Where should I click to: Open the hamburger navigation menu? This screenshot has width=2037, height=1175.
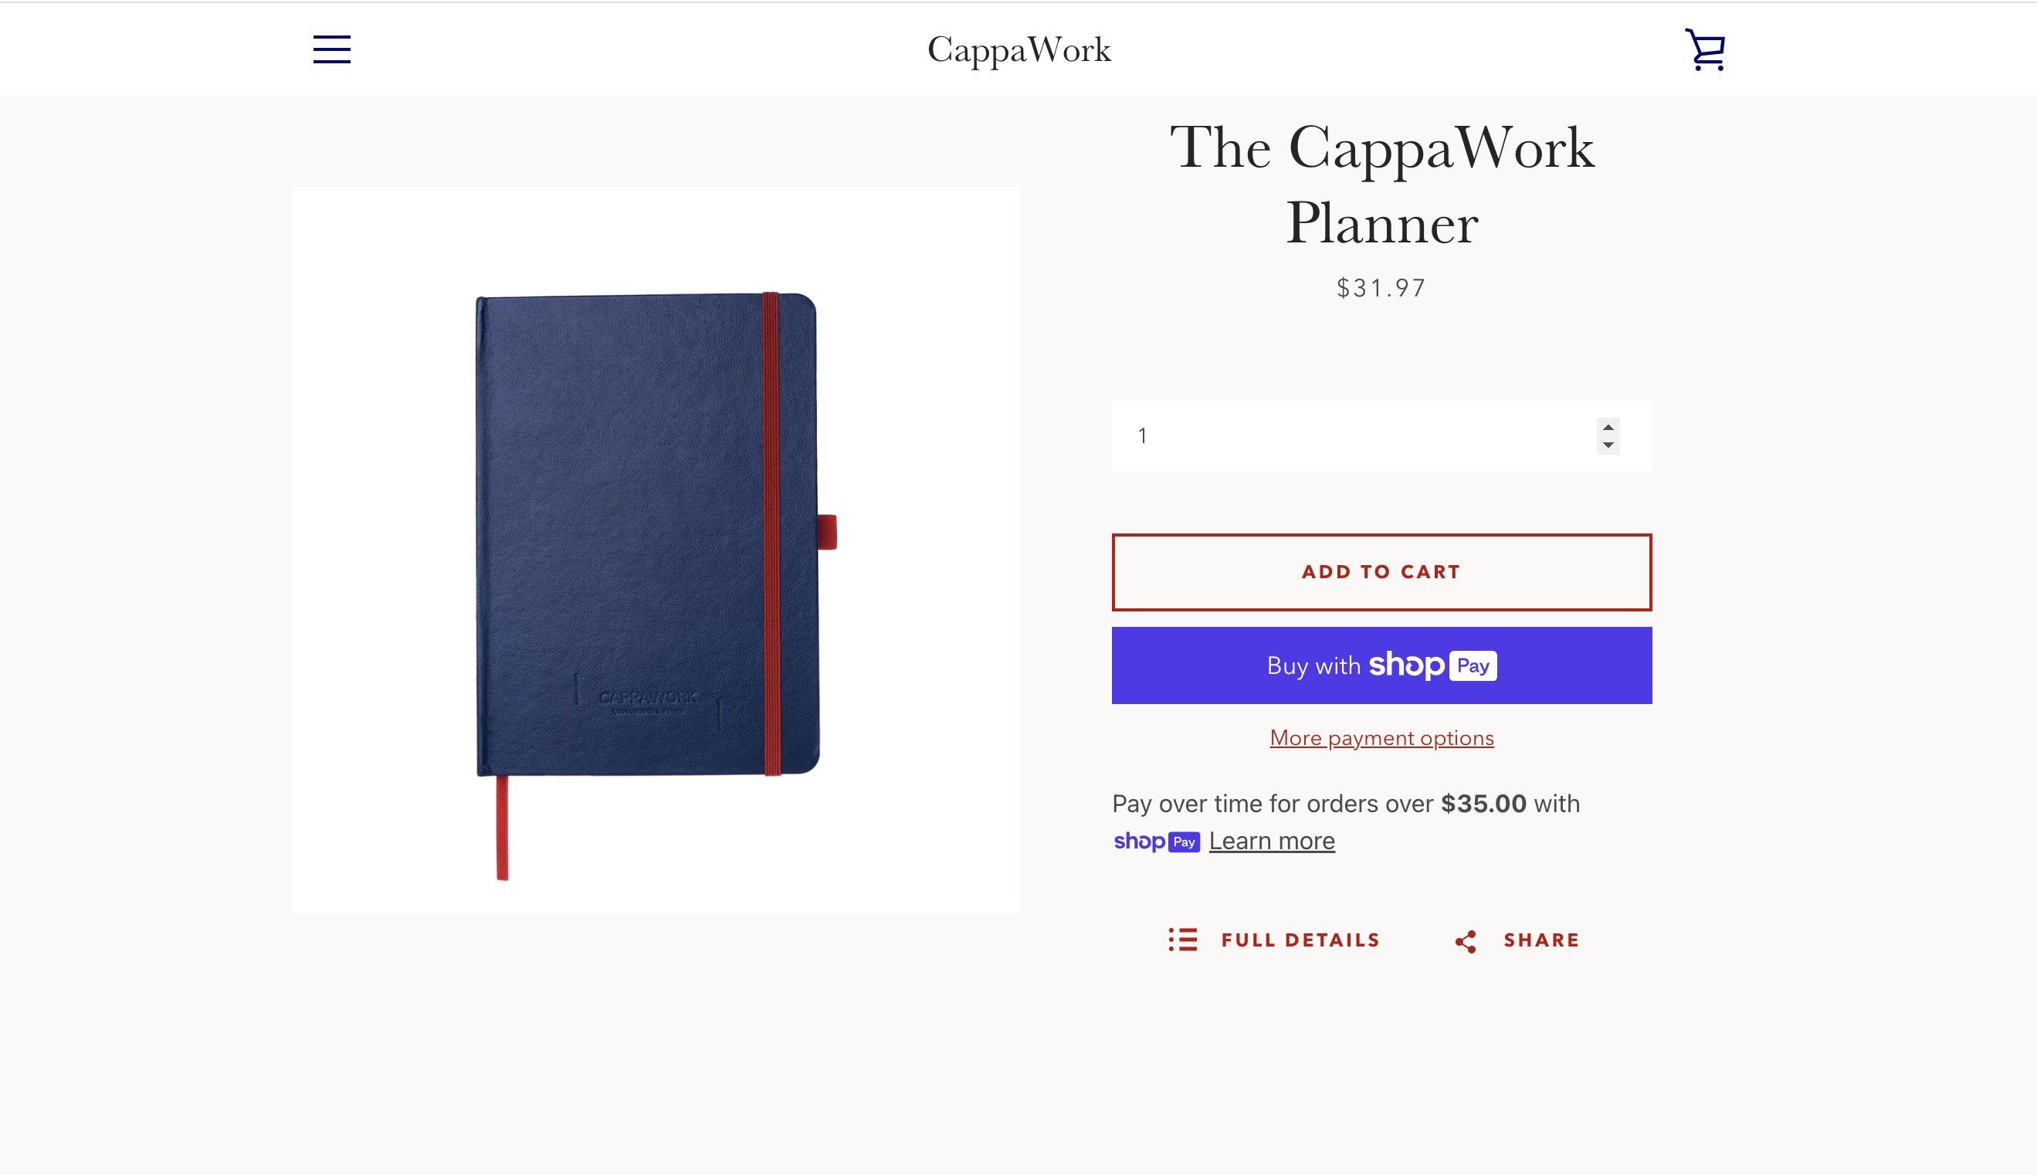pos(332,49)
